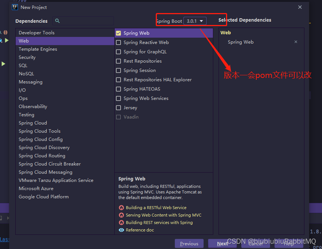Select Spring Cloud Config category
Viewport: 322px width, 249px height.
click(x=65, y=139)
